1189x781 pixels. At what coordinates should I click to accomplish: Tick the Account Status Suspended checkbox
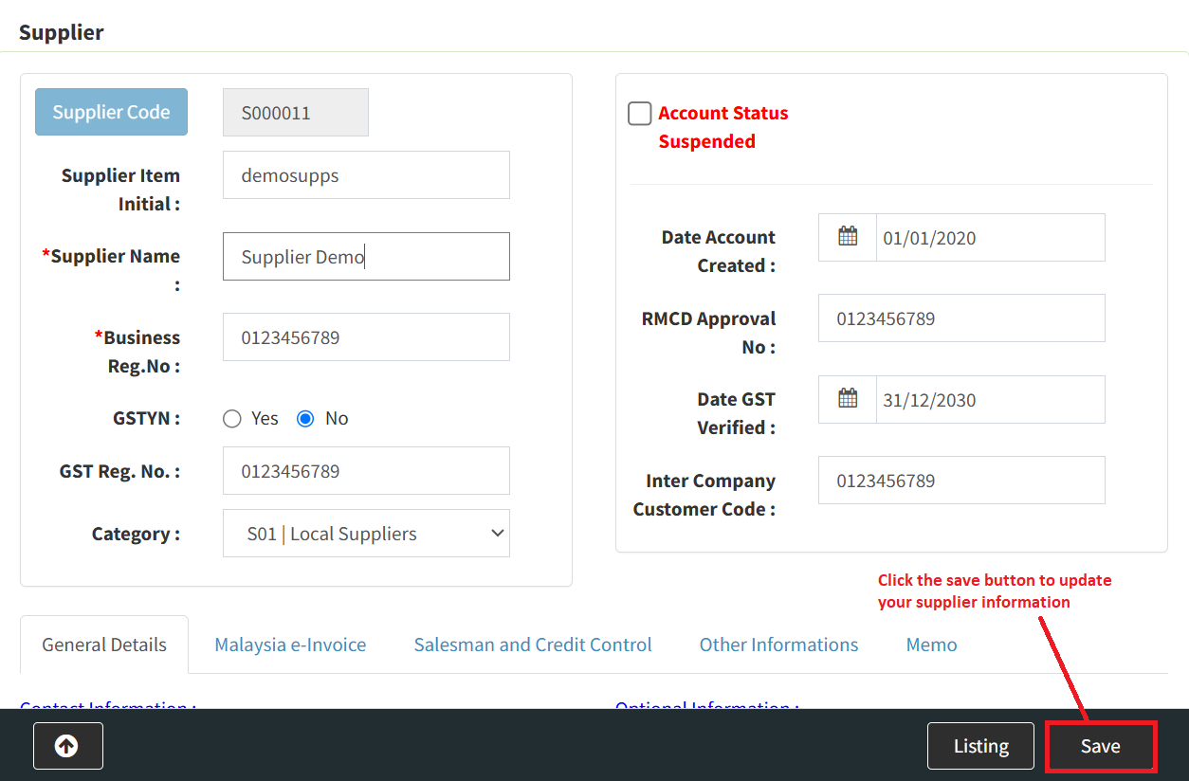coord(640,114)
